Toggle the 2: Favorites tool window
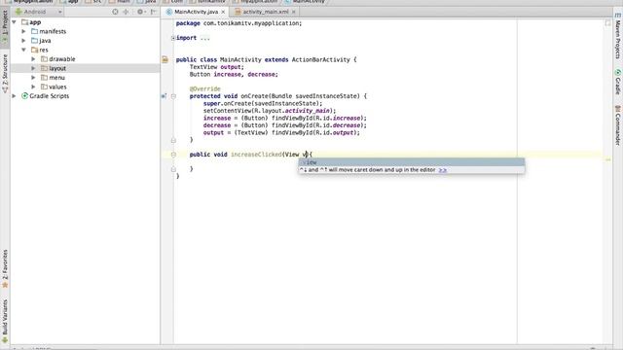The height and width of the screenshot is (350, 623). [5, 268]
